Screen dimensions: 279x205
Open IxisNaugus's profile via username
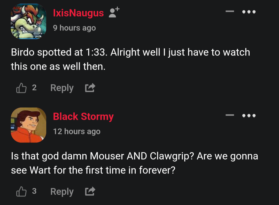click(x=78, y=13)
